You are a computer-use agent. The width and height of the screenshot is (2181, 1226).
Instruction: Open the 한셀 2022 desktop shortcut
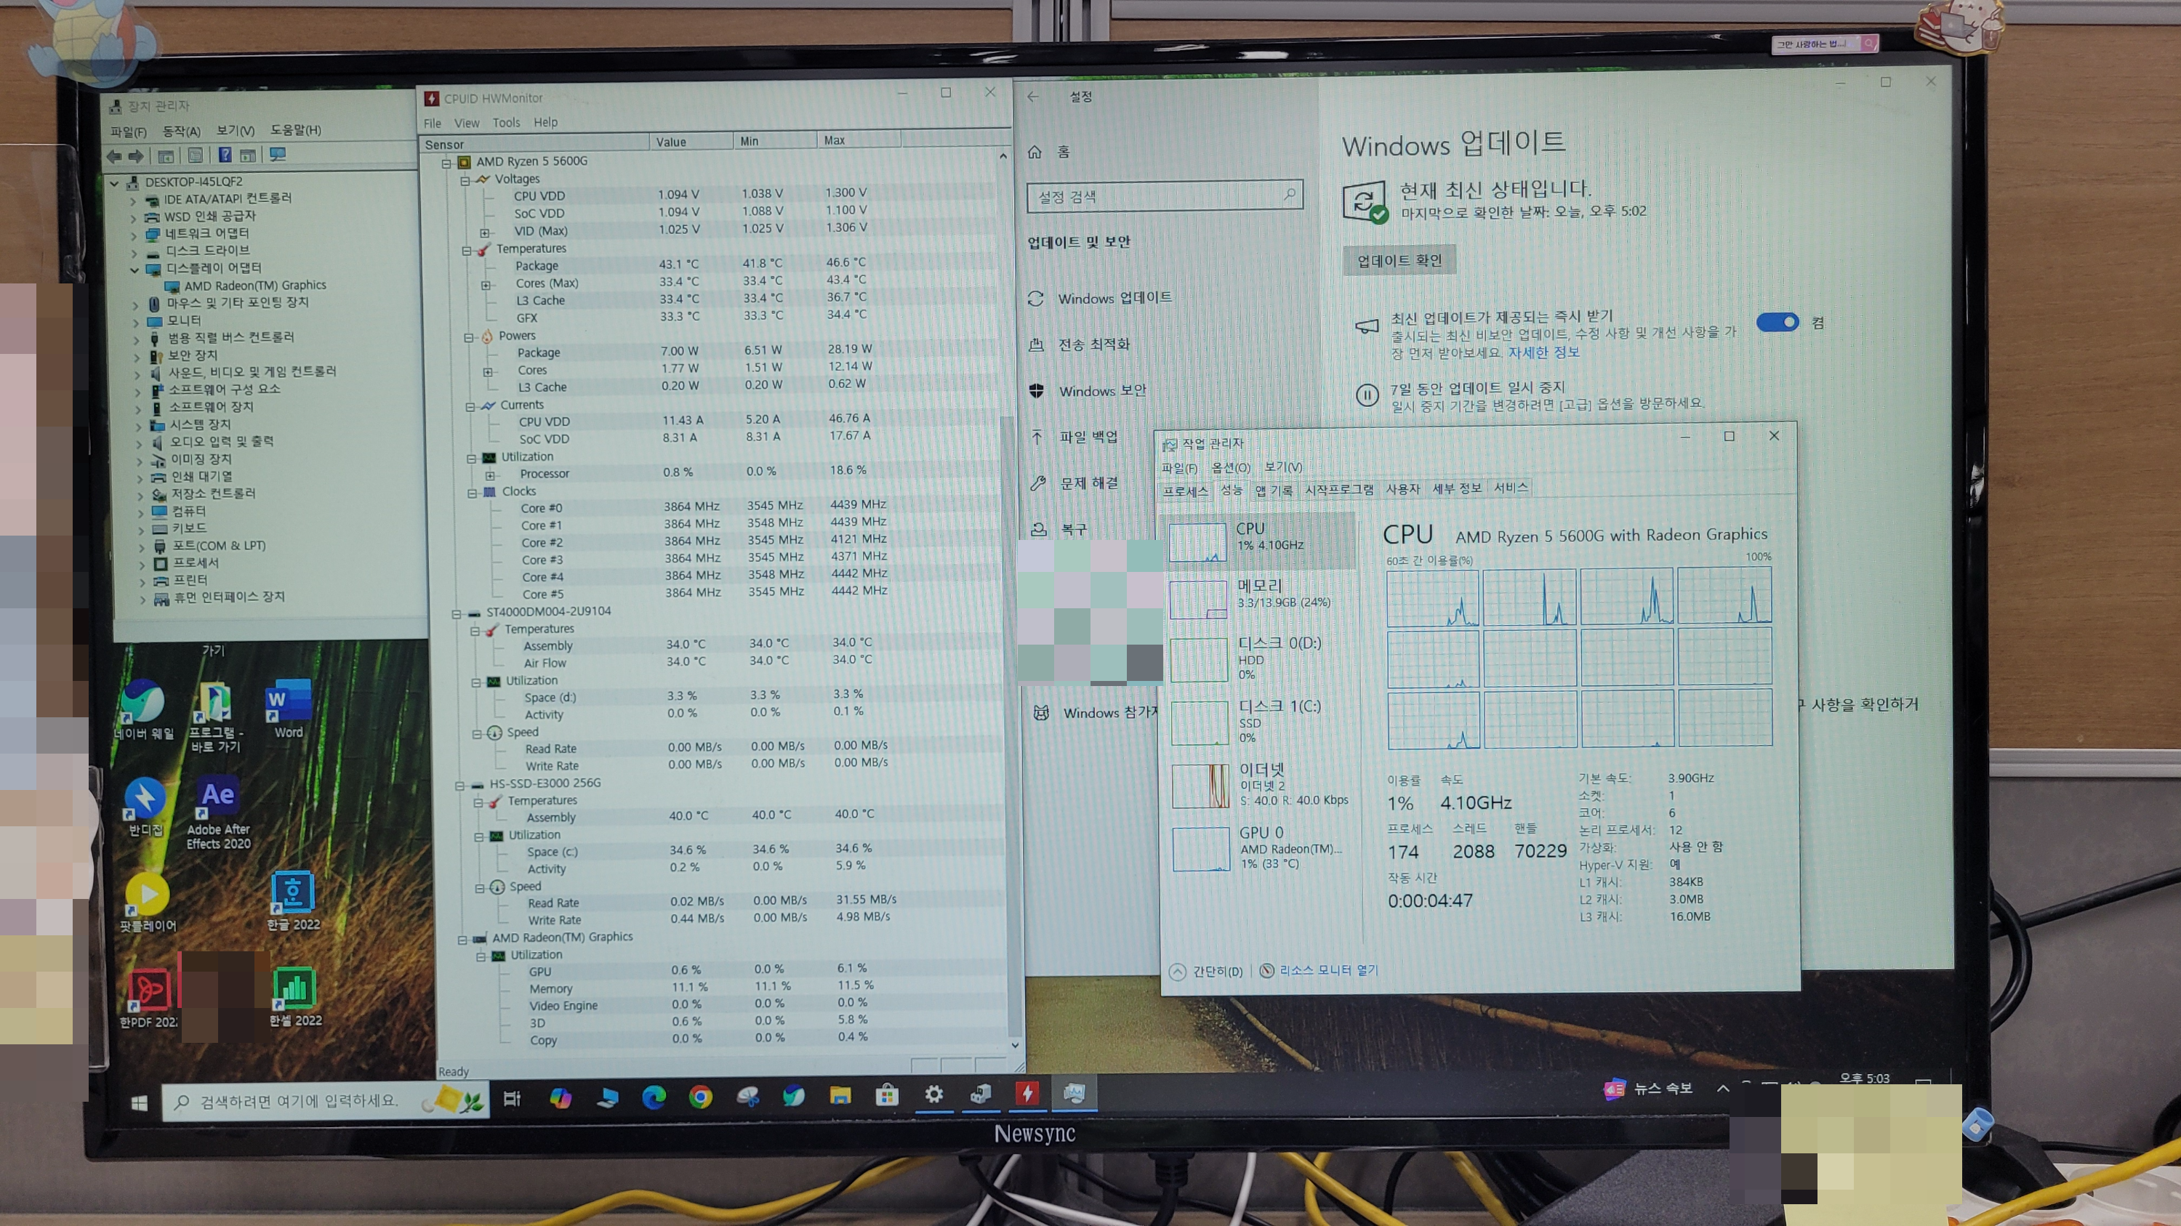pyautogui.click(x=294, y=996)
